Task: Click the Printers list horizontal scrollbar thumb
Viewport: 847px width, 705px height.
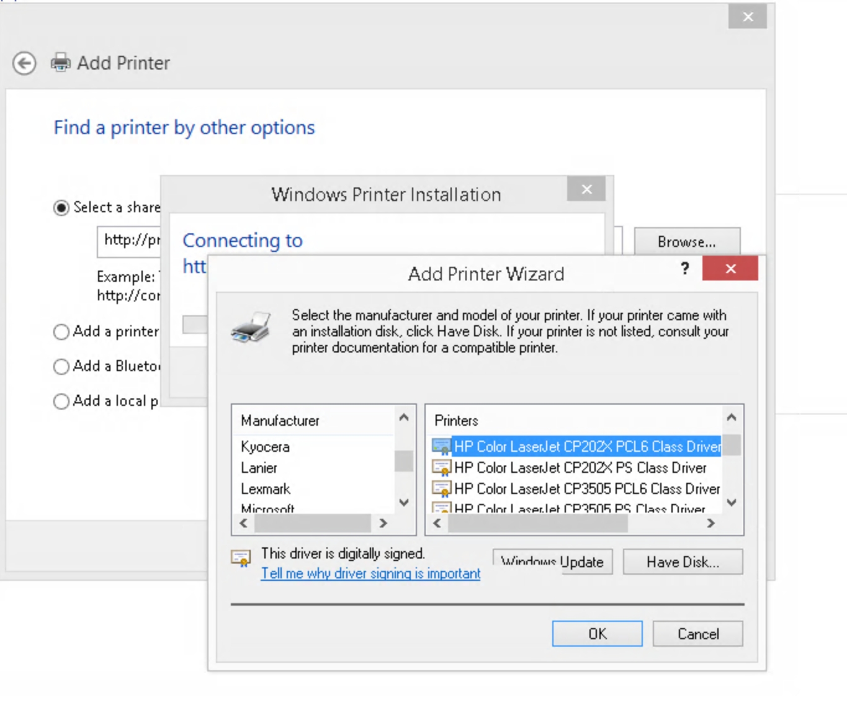Action: pyautogui.click(x=537, y=524)
